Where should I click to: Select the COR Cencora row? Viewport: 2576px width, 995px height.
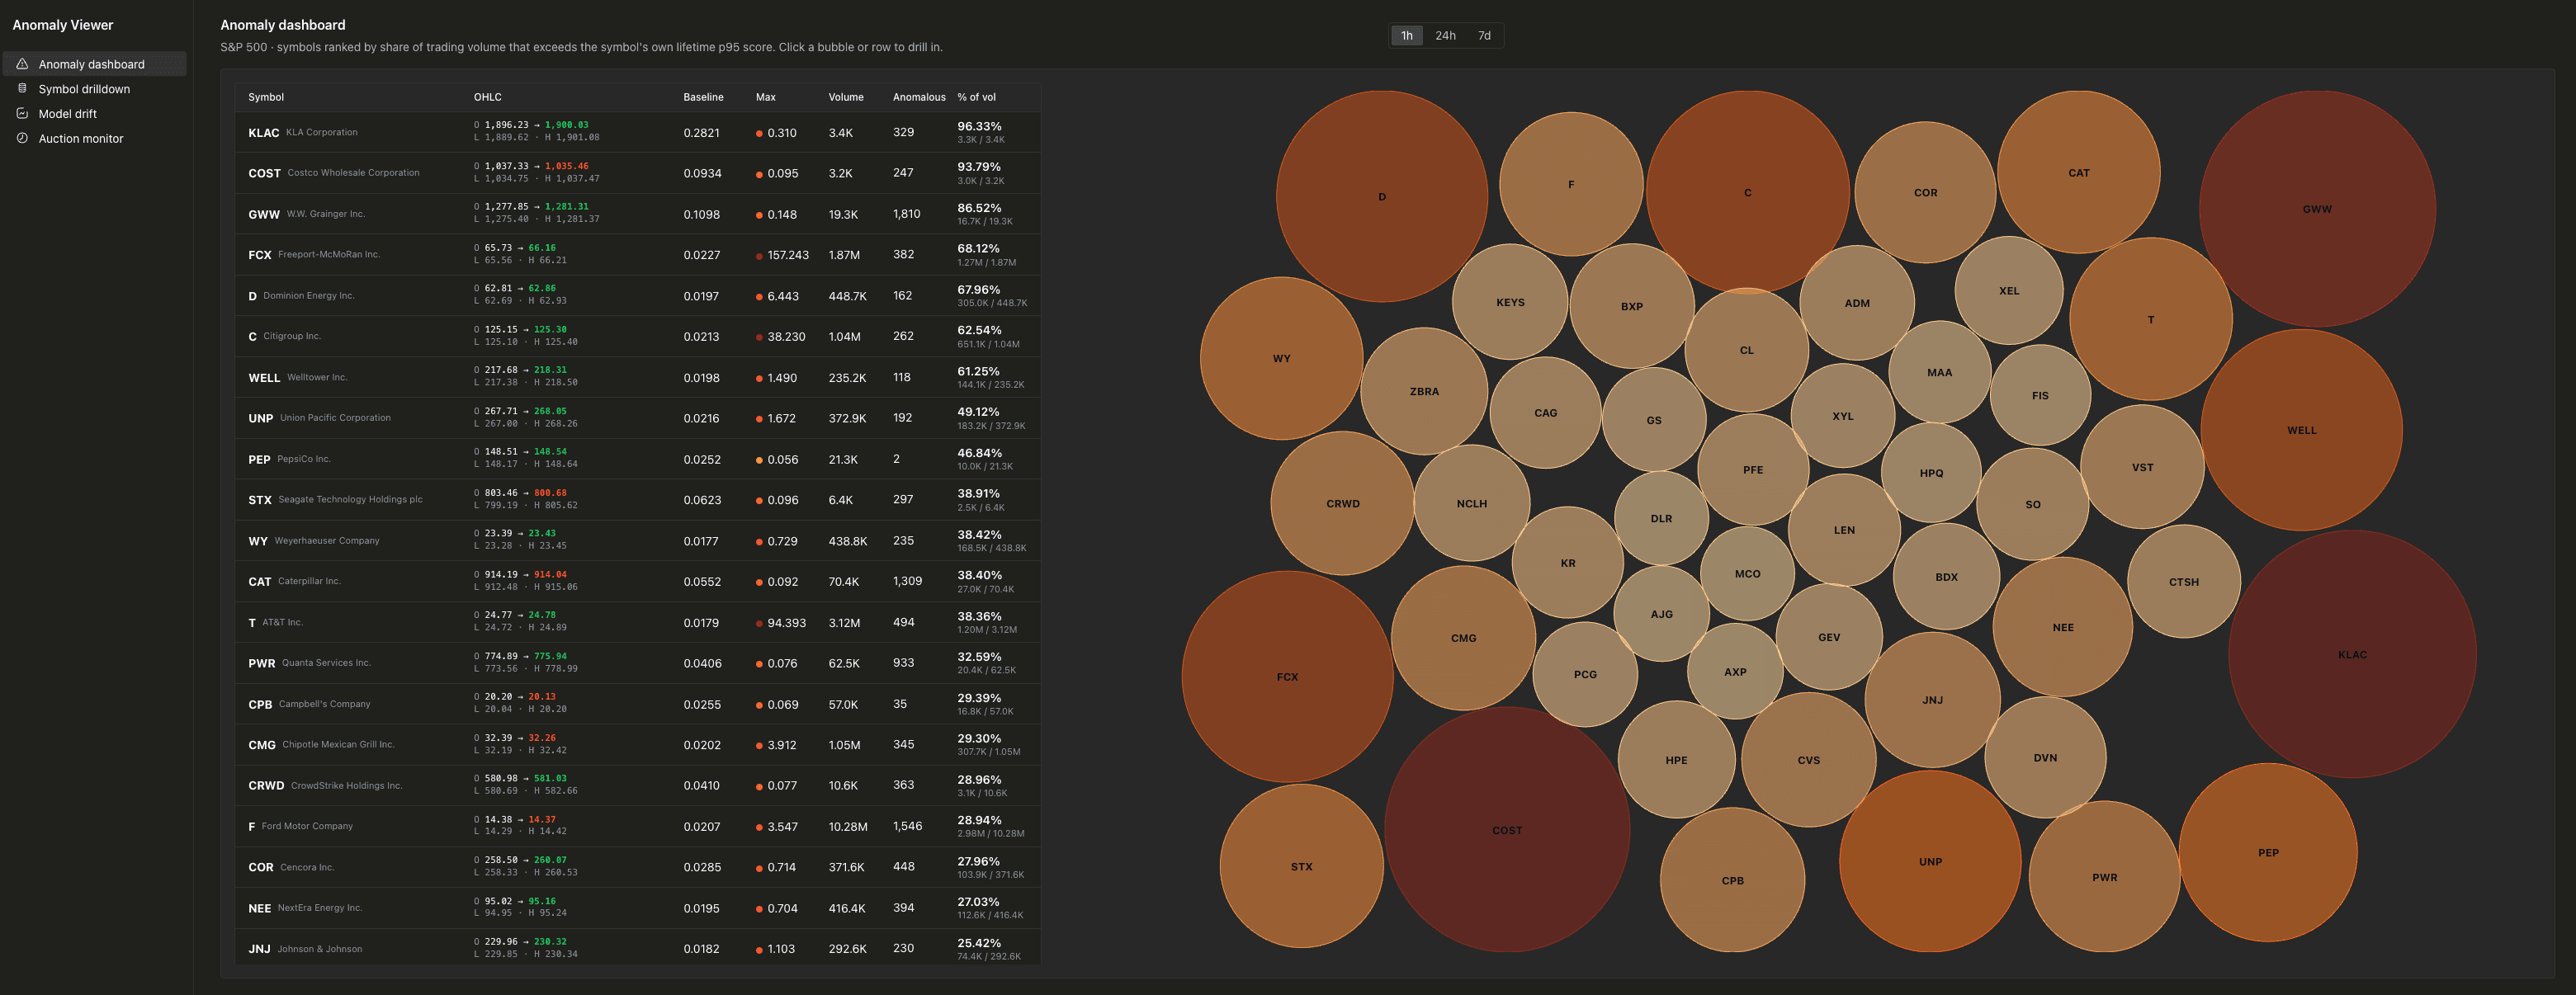pyautogui.click(x=638, y=867)
